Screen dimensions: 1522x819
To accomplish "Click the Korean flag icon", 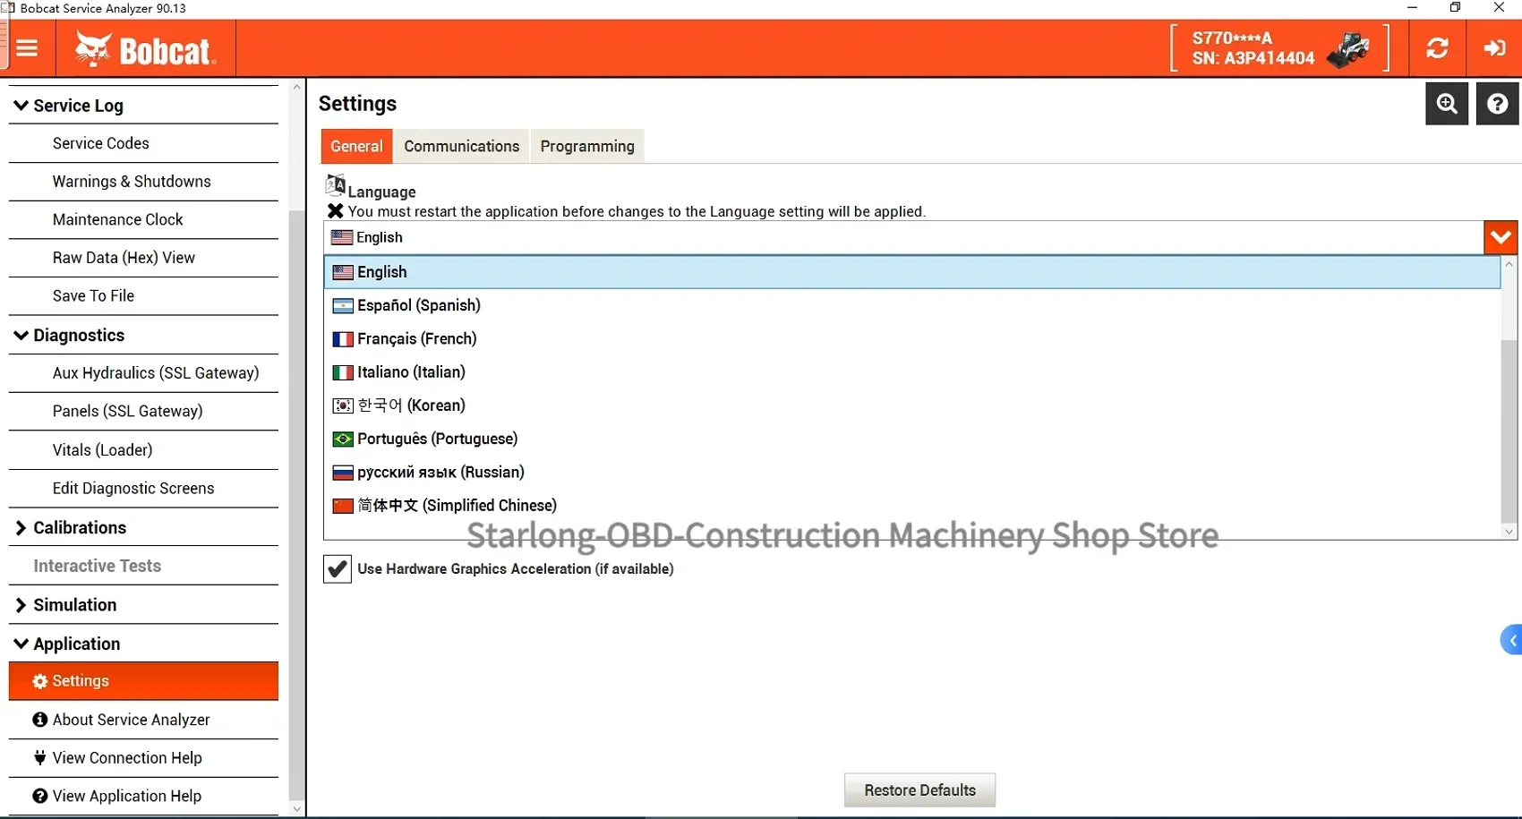I will (x=342, y=405).
